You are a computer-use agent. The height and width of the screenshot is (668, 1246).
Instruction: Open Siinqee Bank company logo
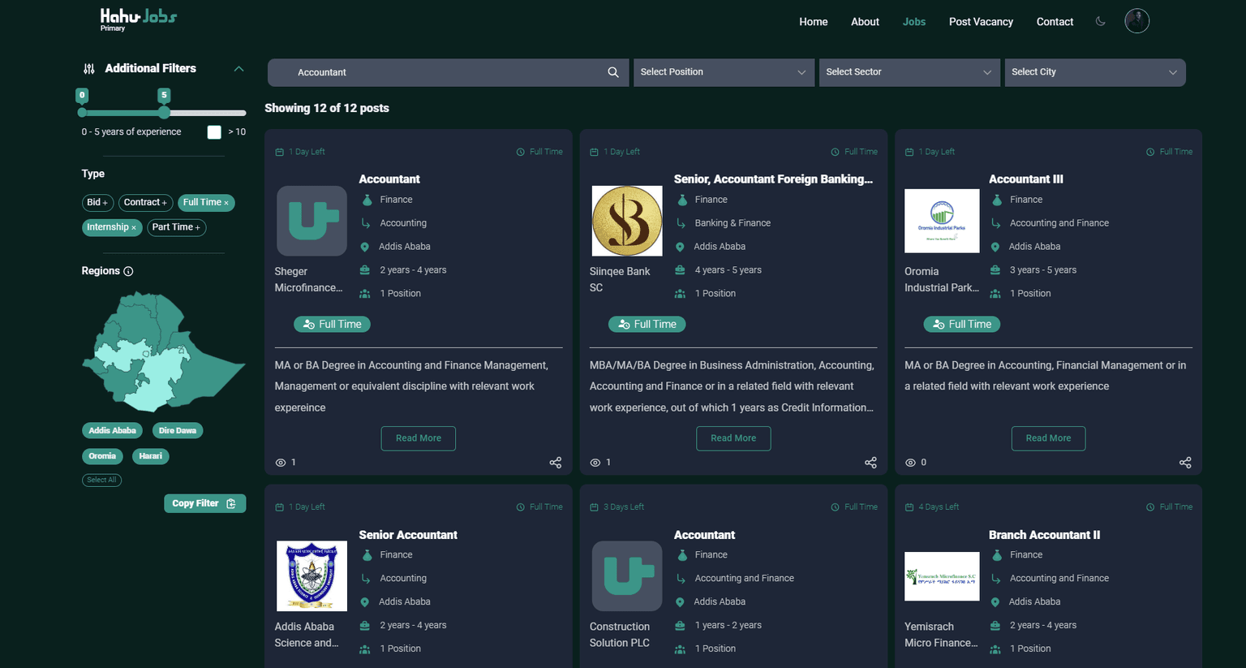(x=627, y=221)
